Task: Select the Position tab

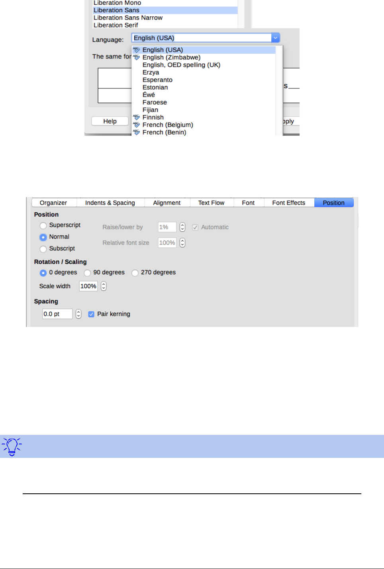Action: click(334, 203)
